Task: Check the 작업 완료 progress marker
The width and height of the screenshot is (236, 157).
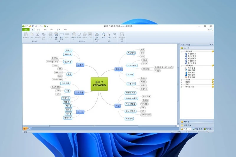Action: 186,77
